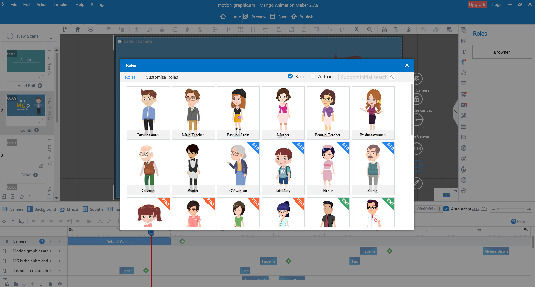Click the star icon below scene list
Viewport: 535px width, 287px height.
[22, 197]
